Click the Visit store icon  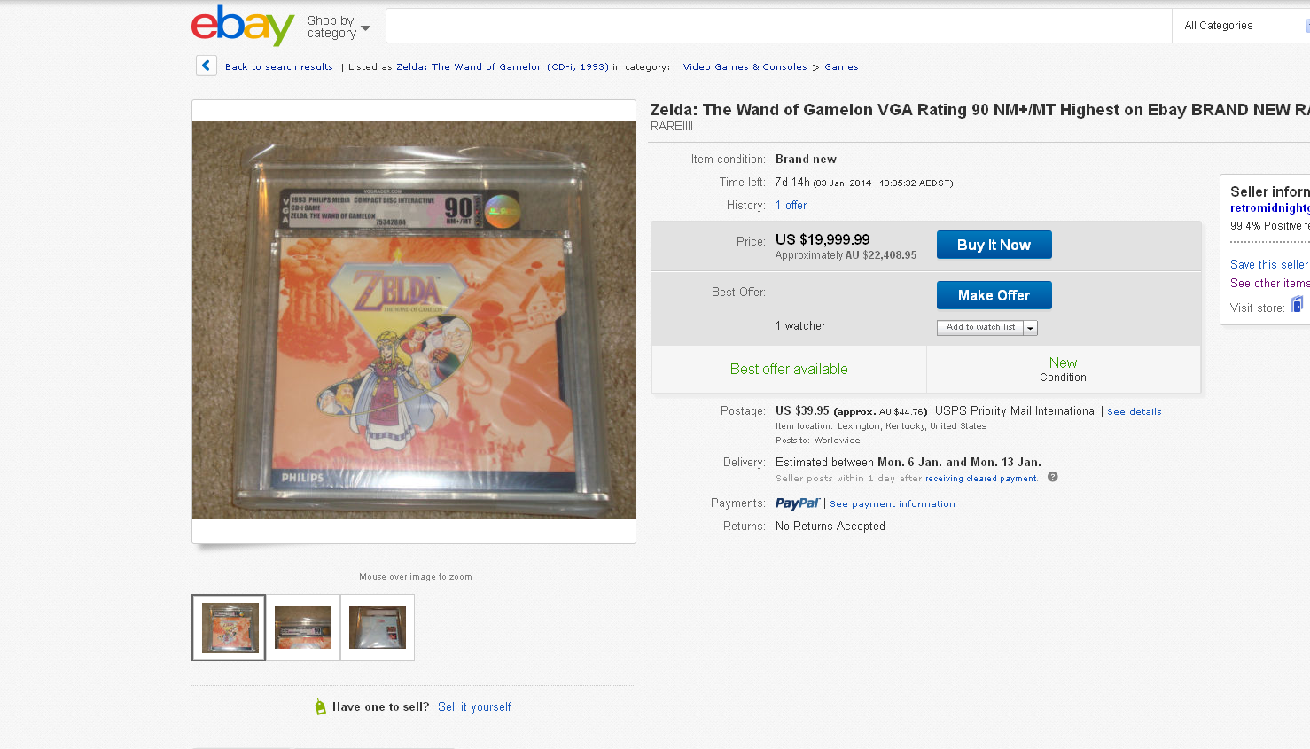[1297, 305]
